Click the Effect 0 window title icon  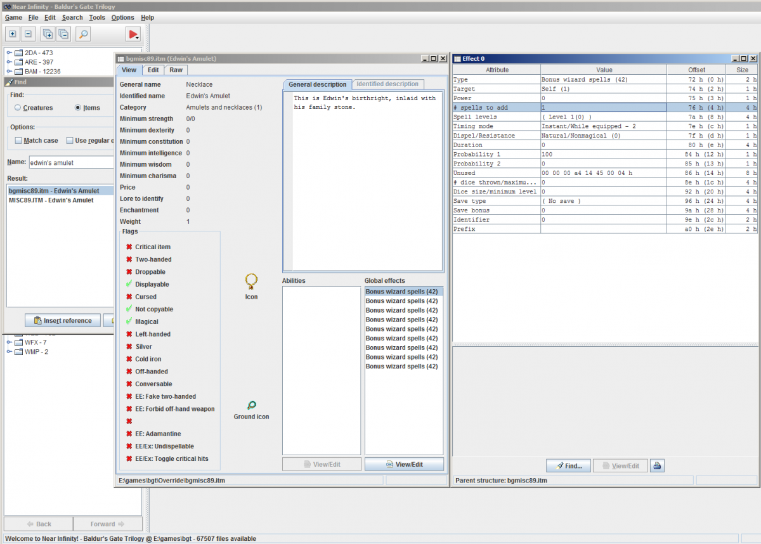[x=457, y=58]
